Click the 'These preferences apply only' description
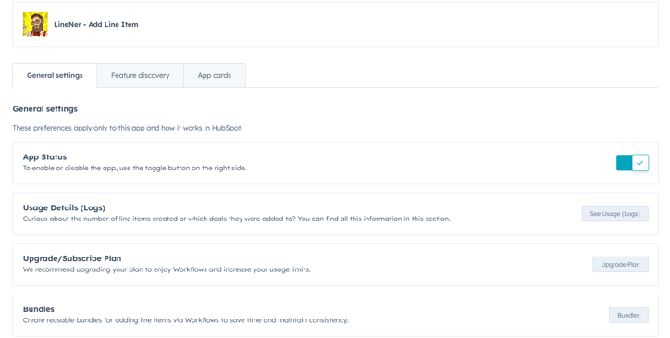This screenshot has width=670, height=338. [128, 128]
